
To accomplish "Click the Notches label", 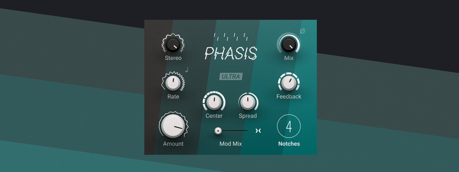I will [289, 144].
